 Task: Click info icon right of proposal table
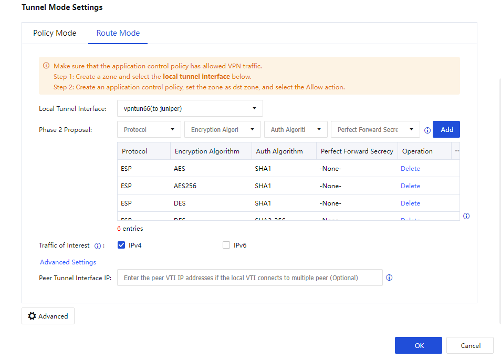coord(466,216)
